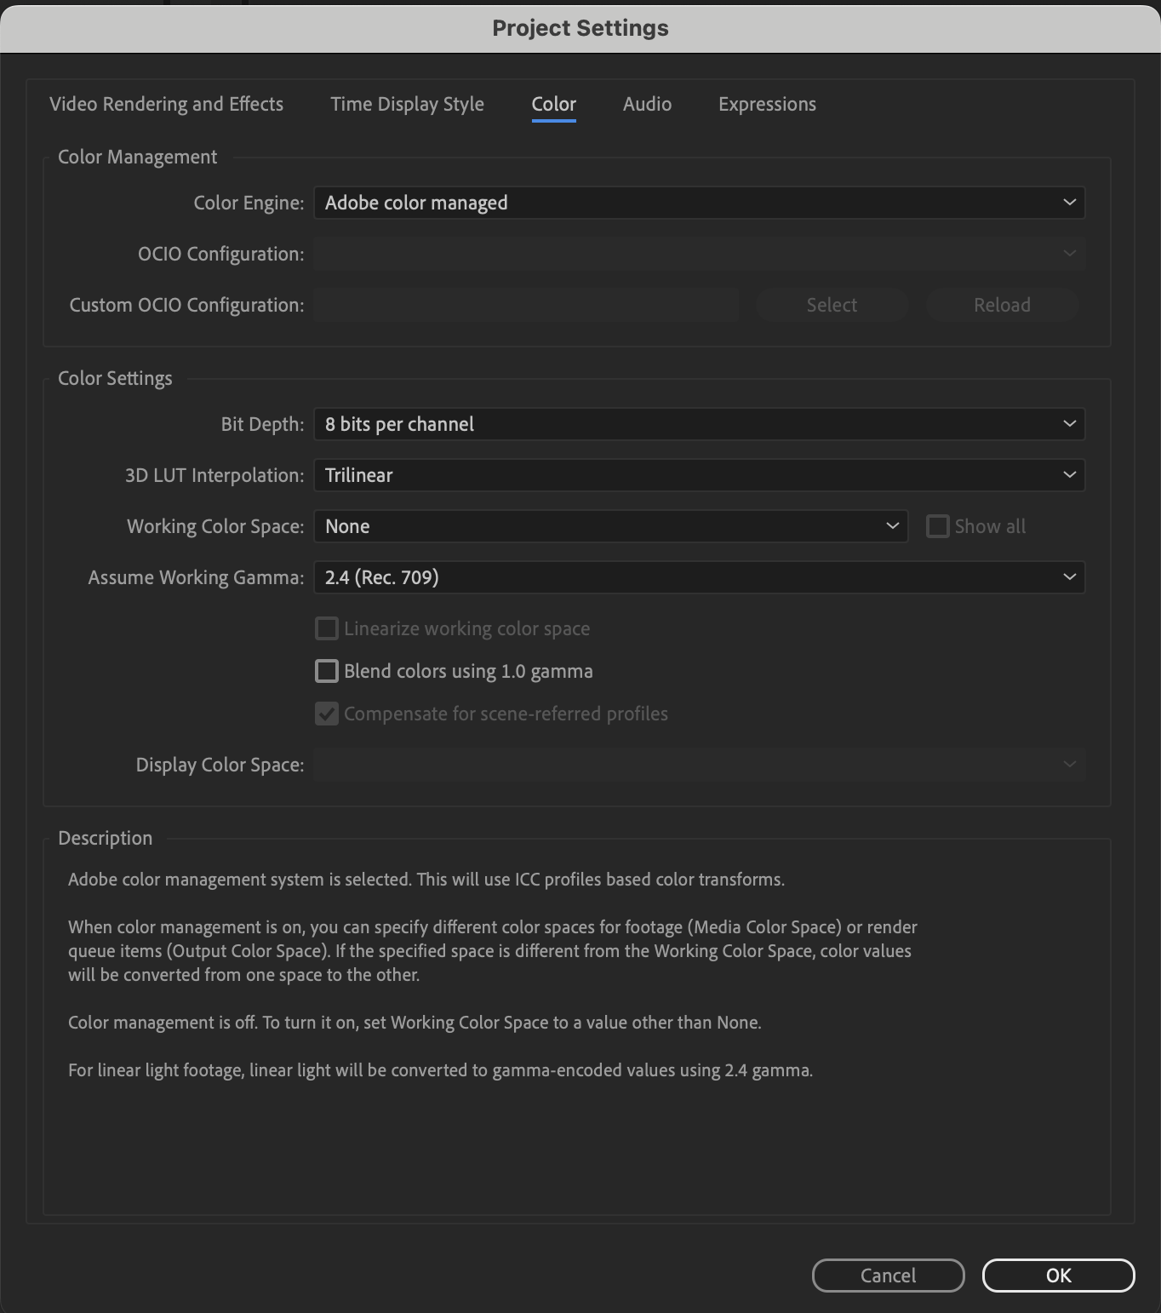Click the Reload OCIO configuration button
This screenshot has height=1313, width=1161.
1003,305
